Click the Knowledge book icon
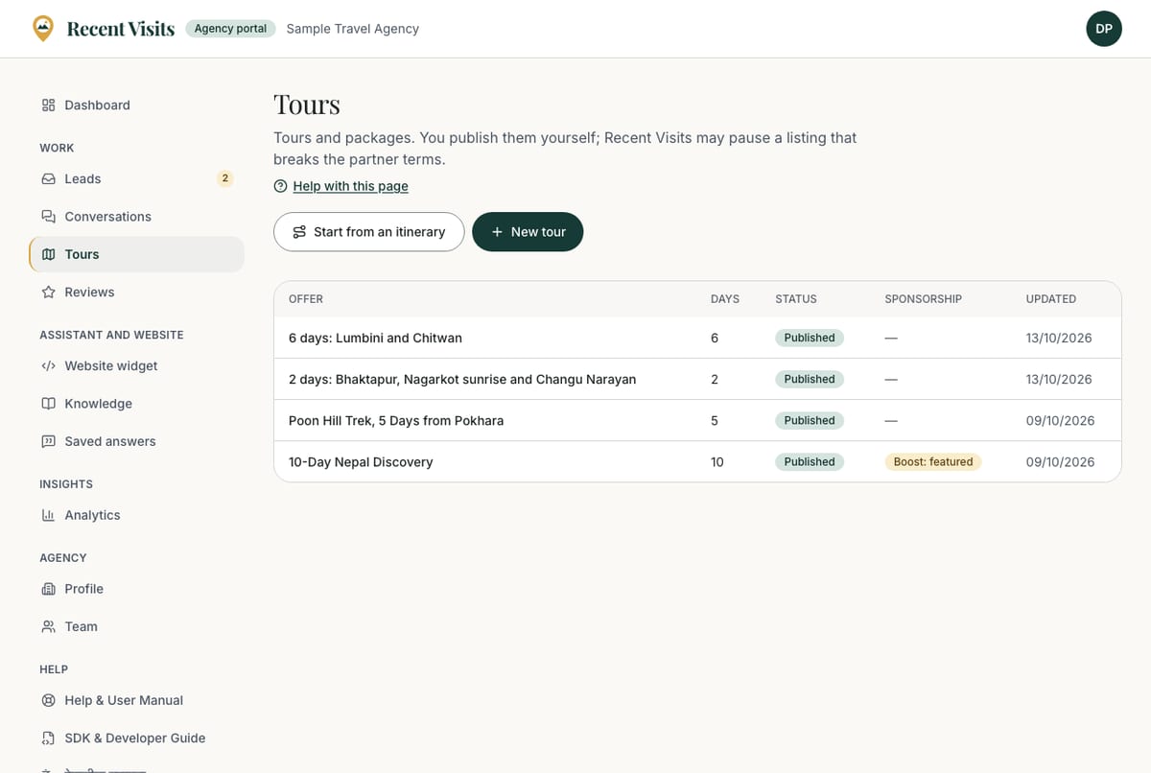 (x=48, y=404)
